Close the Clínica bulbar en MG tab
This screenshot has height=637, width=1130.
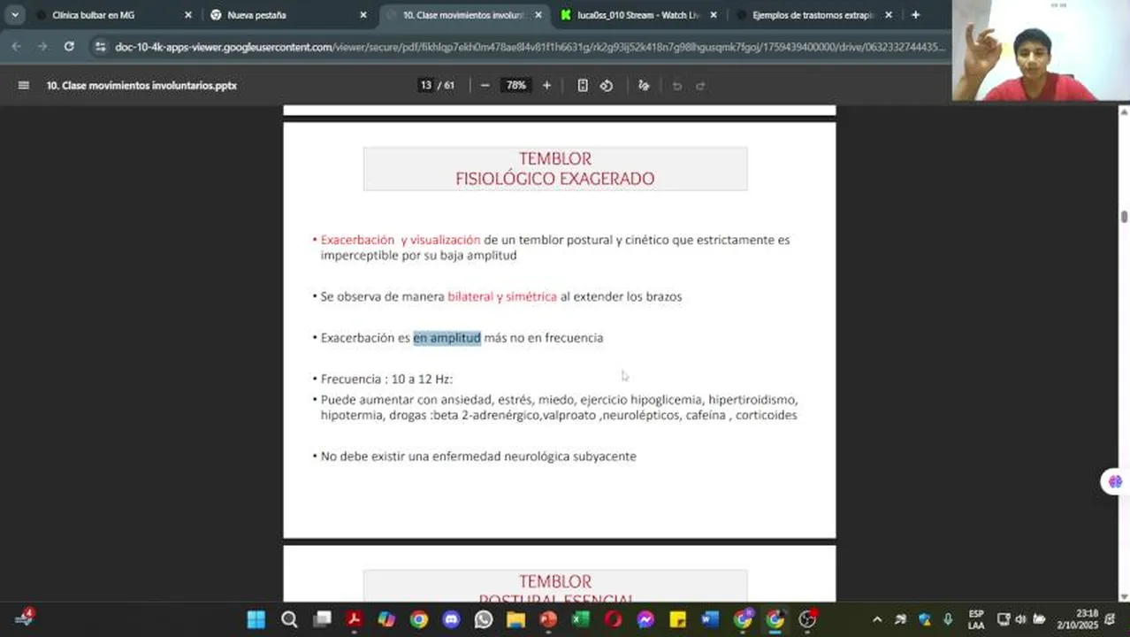pyautogui.click(x=187, y=15)
